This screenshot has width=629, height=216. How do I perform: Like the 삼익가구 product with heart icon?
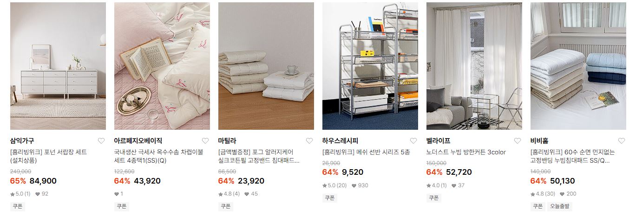click(x=101, y=141)
